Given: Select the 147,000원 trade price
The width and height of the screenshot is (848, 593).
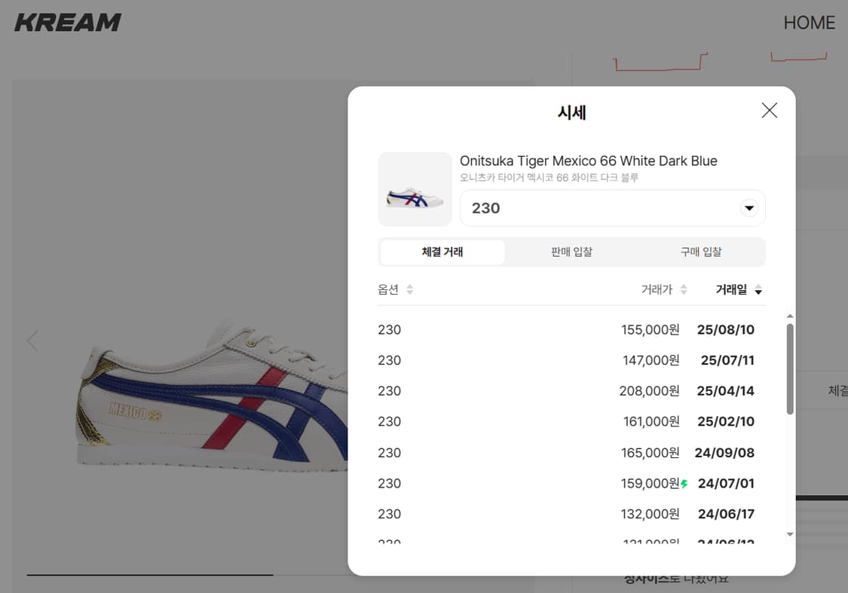Looking at the screenshot, I should pos(651,360).
